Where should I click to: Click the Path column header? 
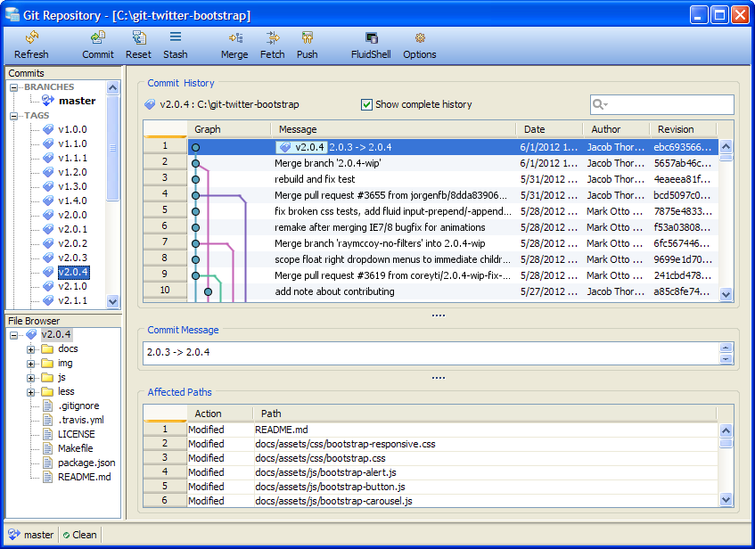(485, 414)
